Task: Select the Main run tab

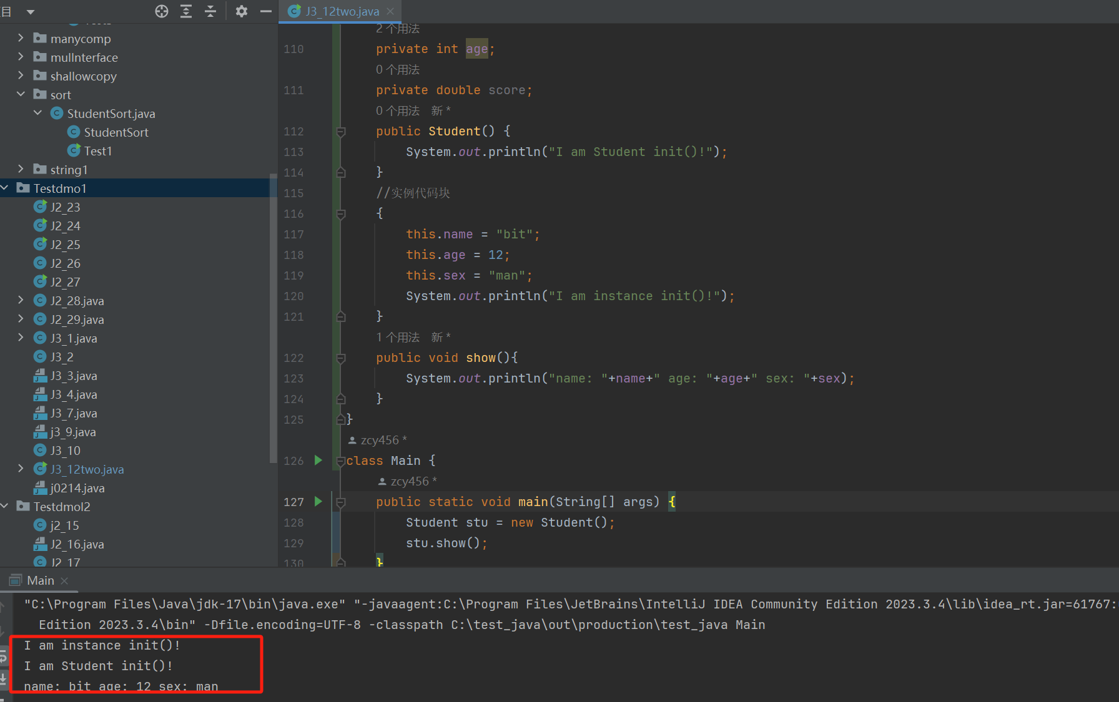Action: point(40,580)
